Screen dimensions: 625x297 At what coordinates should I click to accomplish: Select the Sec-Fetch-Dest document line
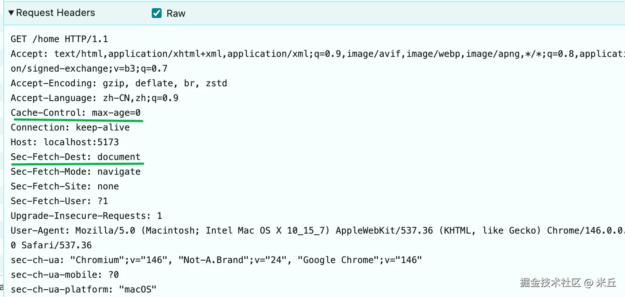point(76,157)
